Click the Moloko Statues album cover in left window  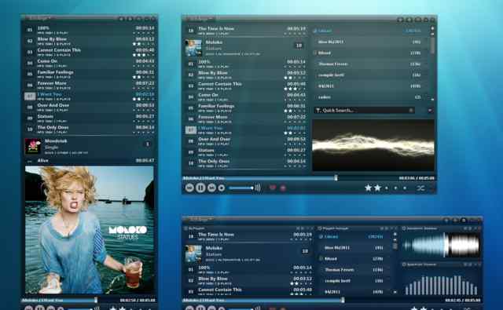click(90, 229)
